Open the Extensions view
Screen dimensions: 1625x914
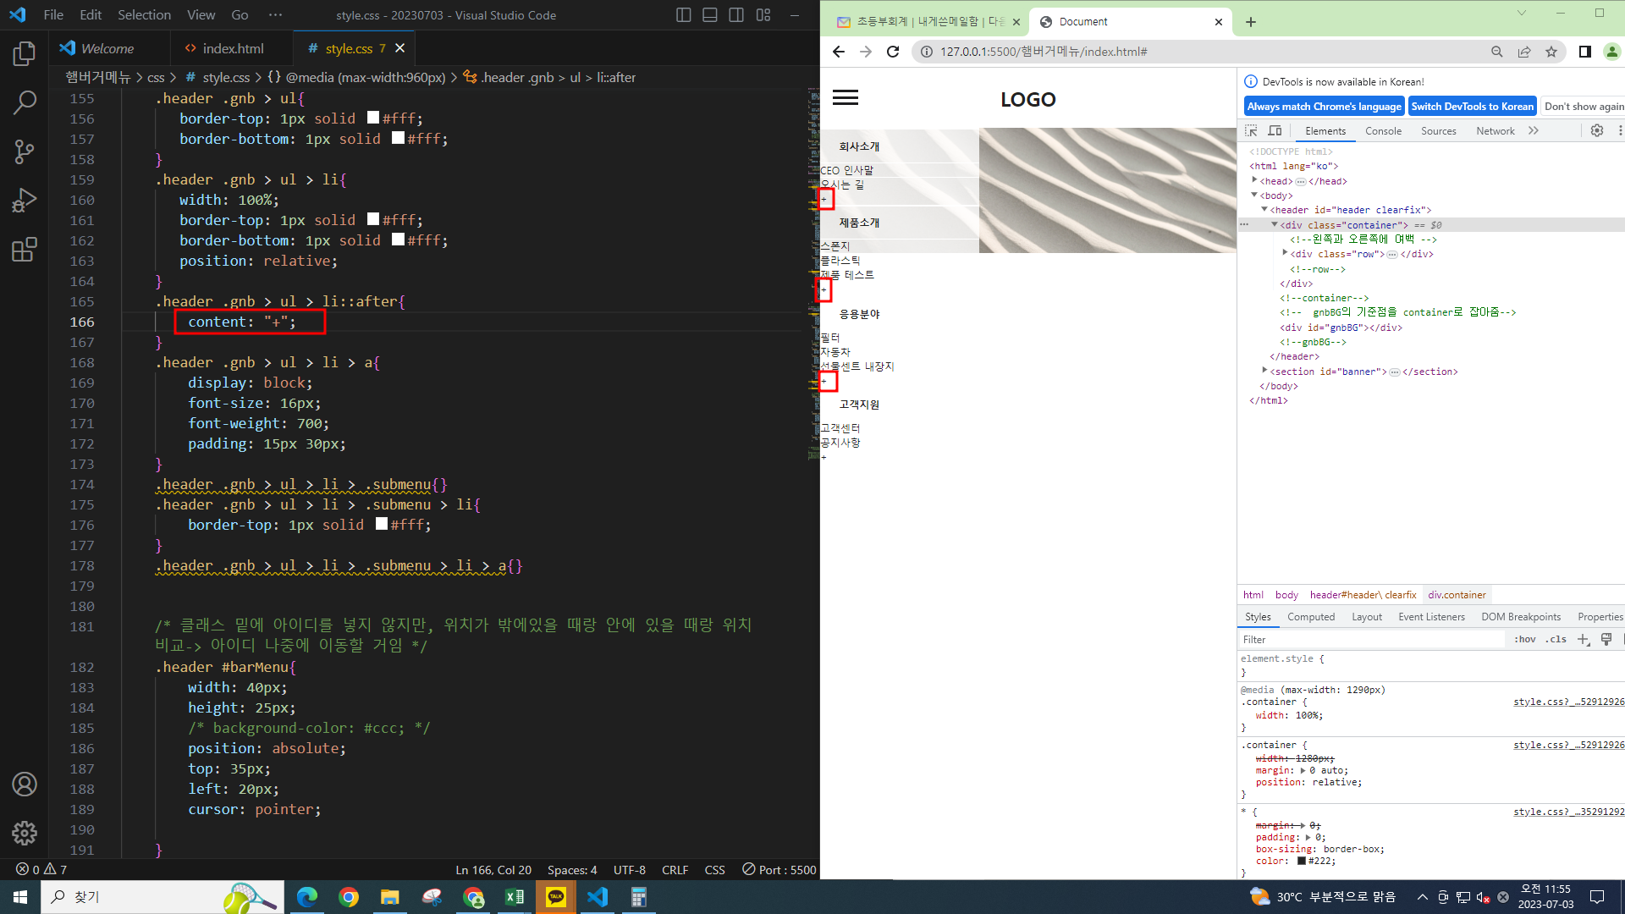pyautogui.click(x=25, y=250)
